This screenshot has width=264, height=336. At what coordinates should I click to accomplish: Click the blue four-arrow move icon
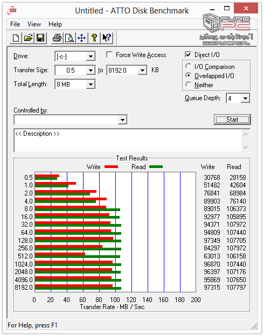point(82,38)
